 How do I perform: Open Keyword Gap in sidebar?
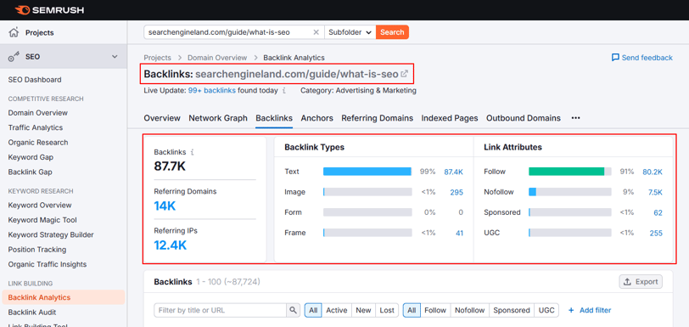31,157
